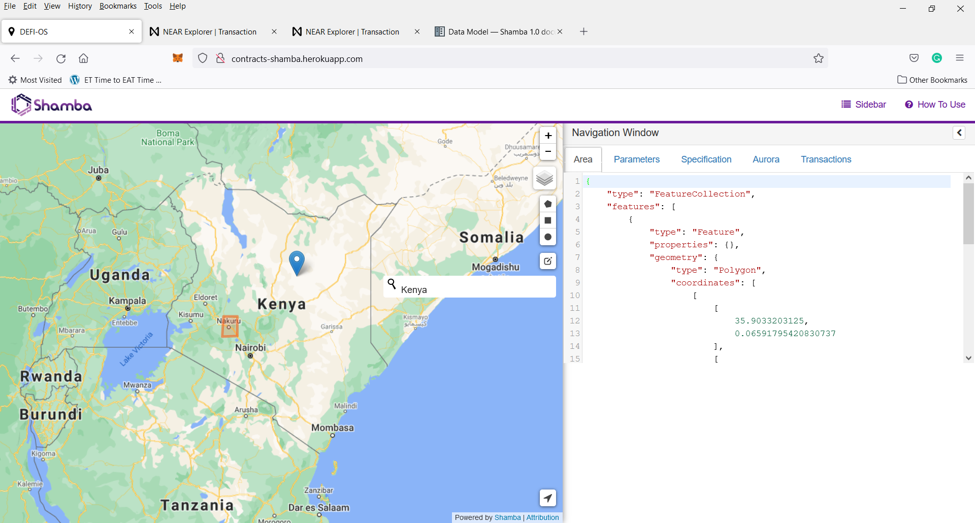Toggle the Sidebar

click(x=863, y=105)
